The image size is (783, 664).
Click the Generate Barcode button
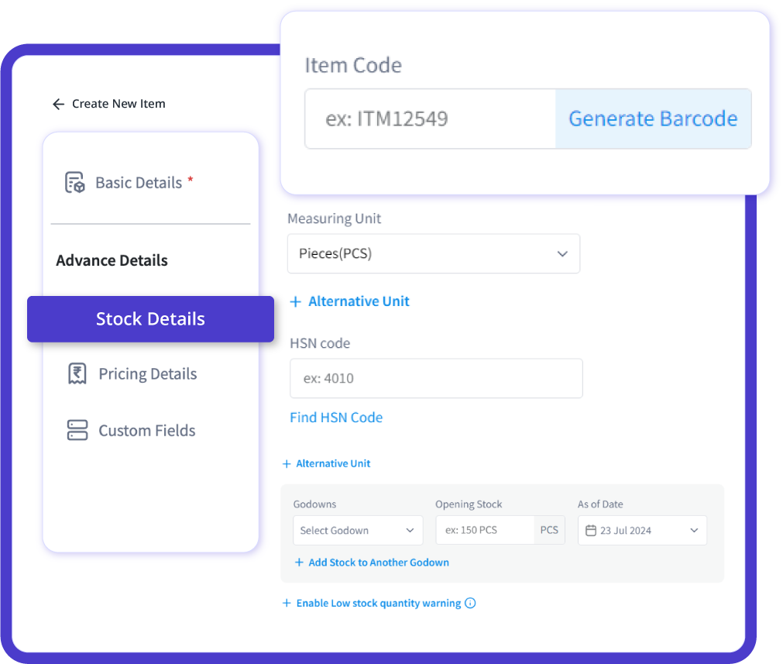653,119
